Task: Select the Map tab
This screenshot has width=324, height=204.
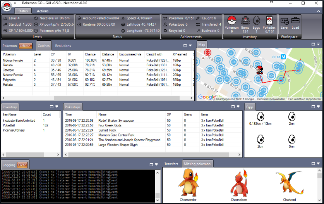Action: coord(202,45)
